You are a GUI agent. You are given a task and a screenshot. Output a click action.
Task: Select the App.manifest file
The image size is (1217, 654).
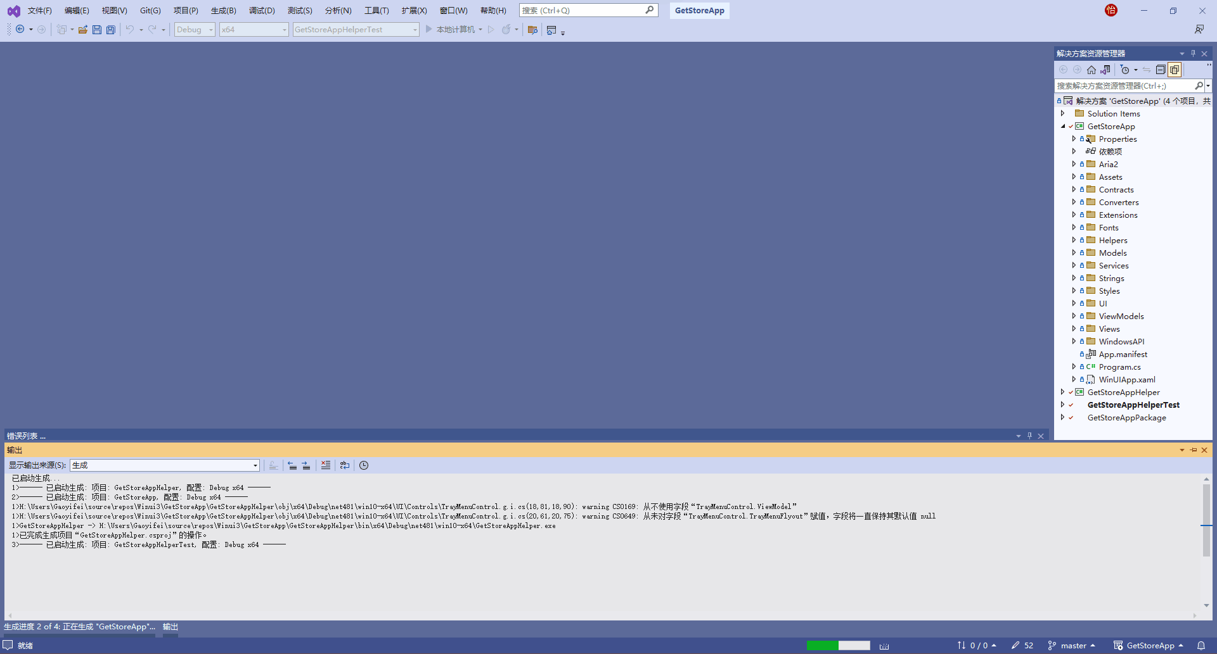1123,355
